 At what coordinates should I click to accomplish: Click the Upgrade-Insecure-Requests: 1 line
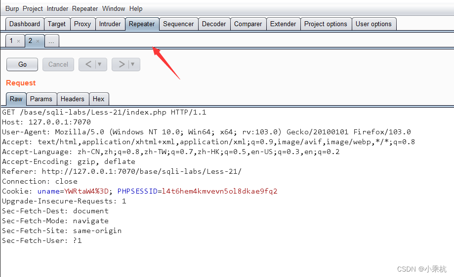(64, 201)
